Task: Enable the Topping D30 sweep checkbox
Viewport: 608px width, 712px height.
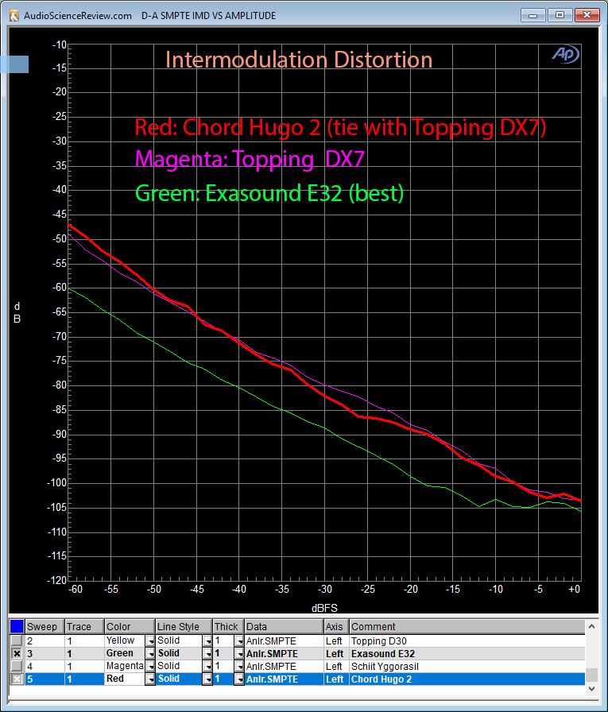Action: pos(17,640)
